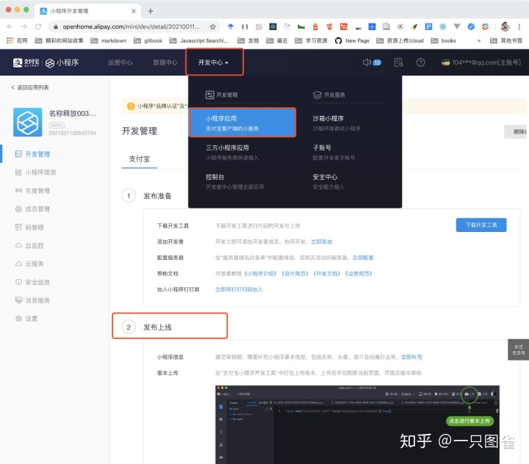
Task: Click the 下载开发工具 button
Action: [481, 225]
